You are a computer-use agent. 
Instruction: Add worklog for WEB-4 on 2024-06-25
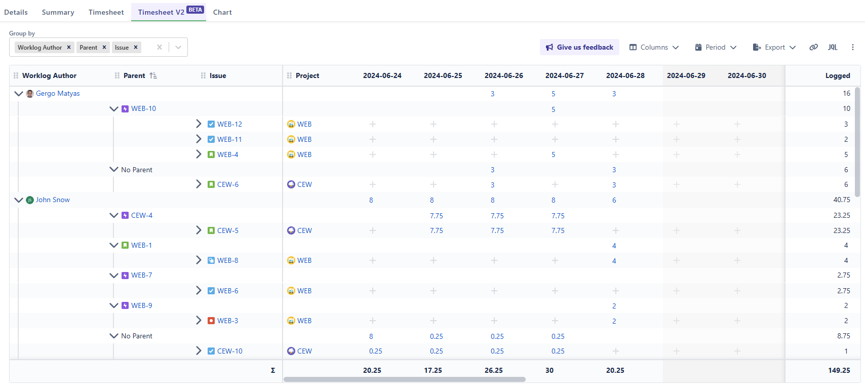[x=433, y=154]
